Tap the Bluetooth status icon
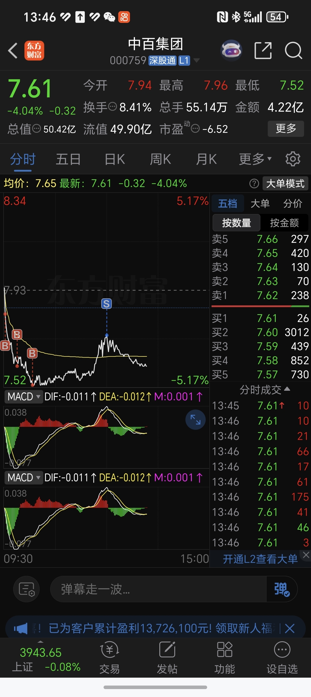This screenshot has width=311, height=697. 236,17
